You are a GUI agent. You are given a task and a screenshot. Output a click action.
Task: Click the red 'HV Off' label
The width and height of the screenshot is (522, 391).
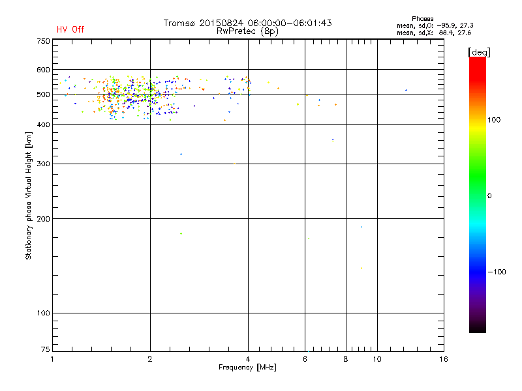click(70, 29)
